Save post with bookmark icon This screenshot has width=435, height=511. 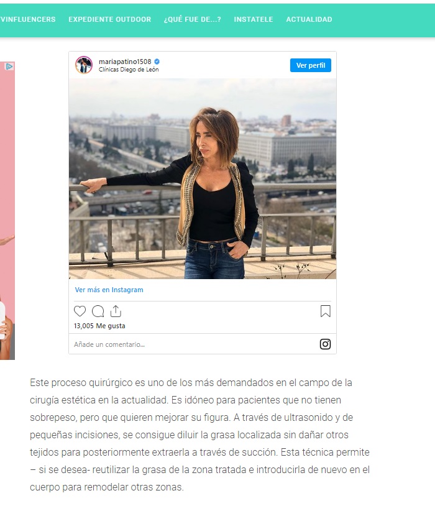[325, 311]
